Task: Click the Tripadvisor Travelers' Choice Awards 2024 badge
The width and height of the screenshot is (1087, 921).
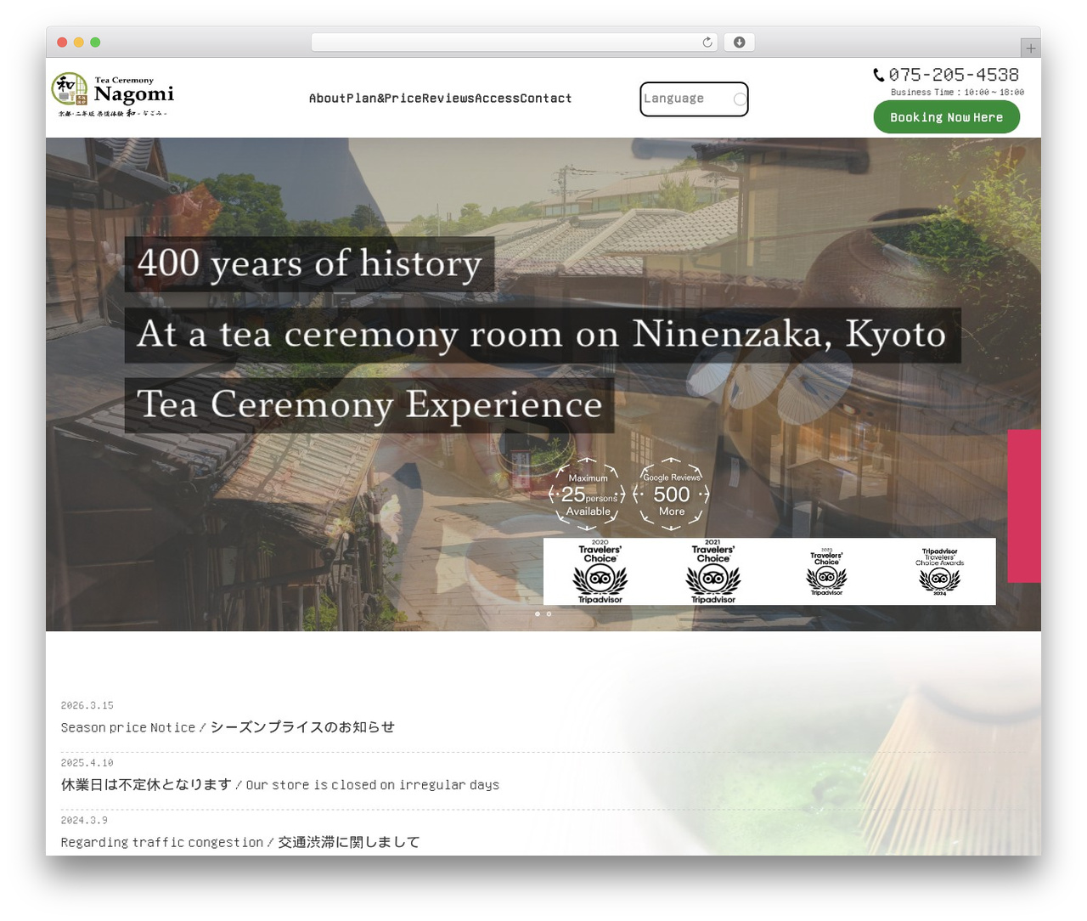Action: pyautogui.click(x=939, y=572)
